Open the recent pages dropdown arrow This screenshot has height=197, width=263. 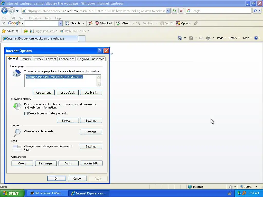click(x=17, y=11)
